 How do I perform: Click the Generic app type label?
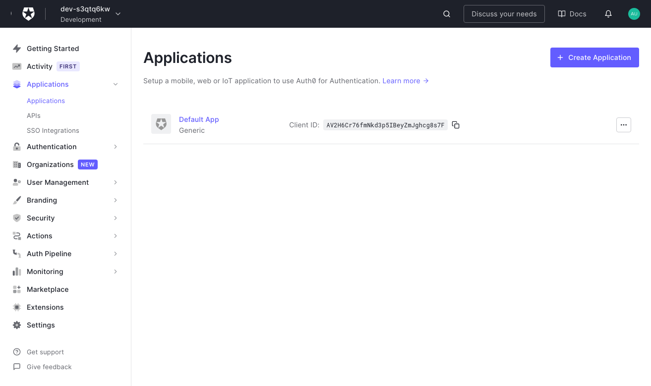[x=192, y=130]
